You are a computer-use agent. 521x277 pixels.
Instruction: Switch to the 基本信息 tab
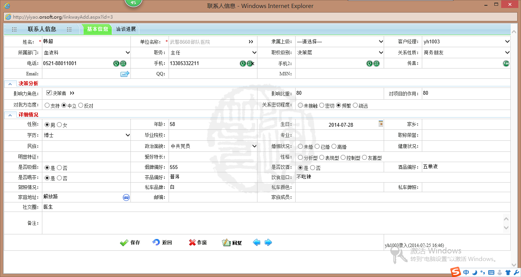97,29
